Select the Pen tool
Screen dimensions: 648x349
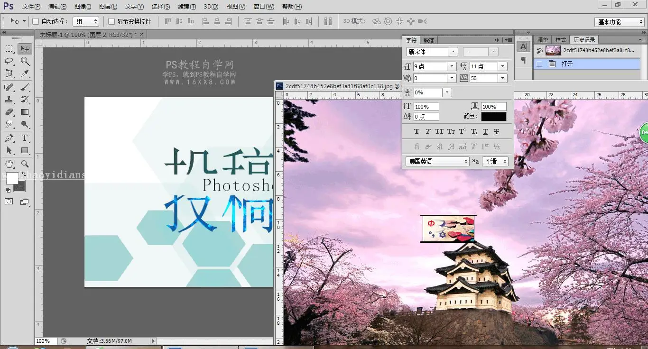click(x=9, y=138)
